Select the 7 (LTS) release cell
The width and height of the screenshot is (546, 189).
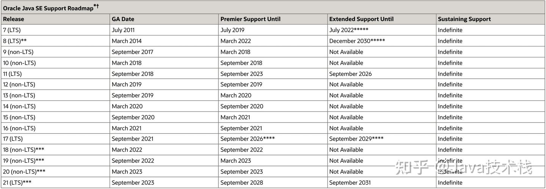12,30
